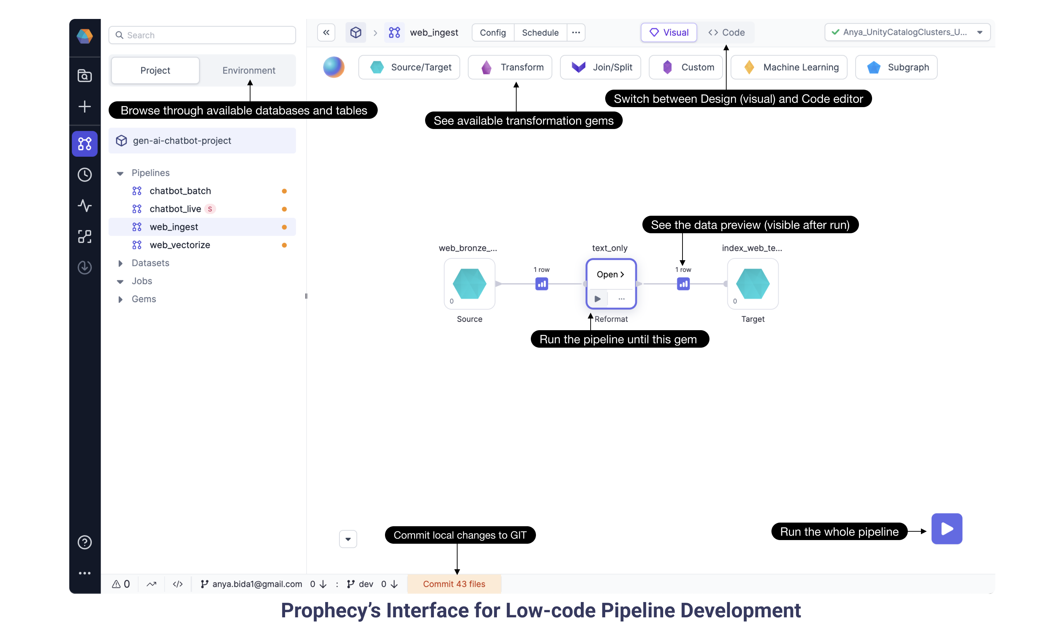Expand the Datasets section
Image resolution: width=1050 pixels, height=629 pixels.
click(x=121, y=263)
